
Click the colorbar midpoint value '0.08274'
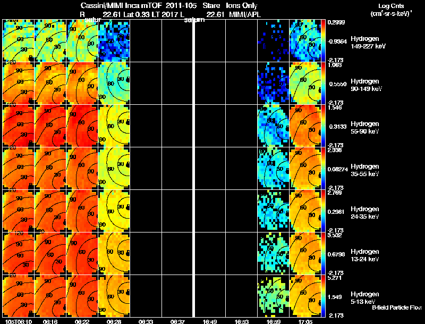pos(338,169)
